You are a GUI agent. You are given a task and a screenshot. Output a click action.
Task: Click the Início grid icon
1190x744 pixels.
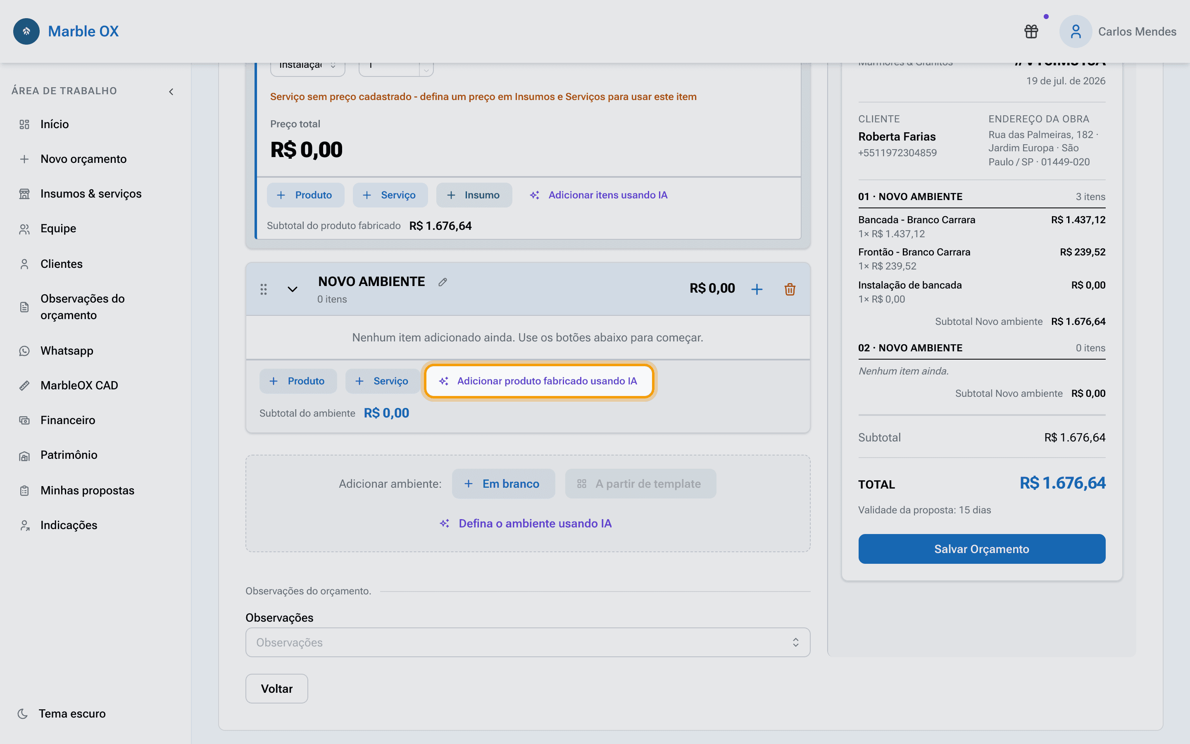click(x=24, y=124)
